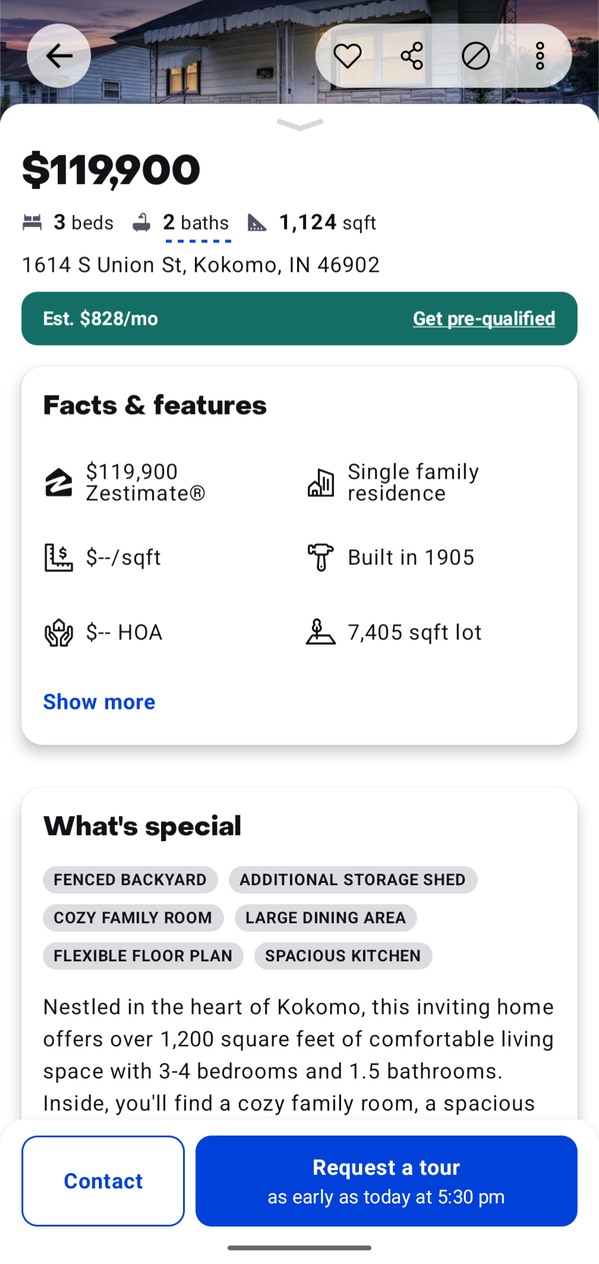The height and width of the screenshot is (1264, 599).
Task: Open the share icon
Action: [412, 56]
